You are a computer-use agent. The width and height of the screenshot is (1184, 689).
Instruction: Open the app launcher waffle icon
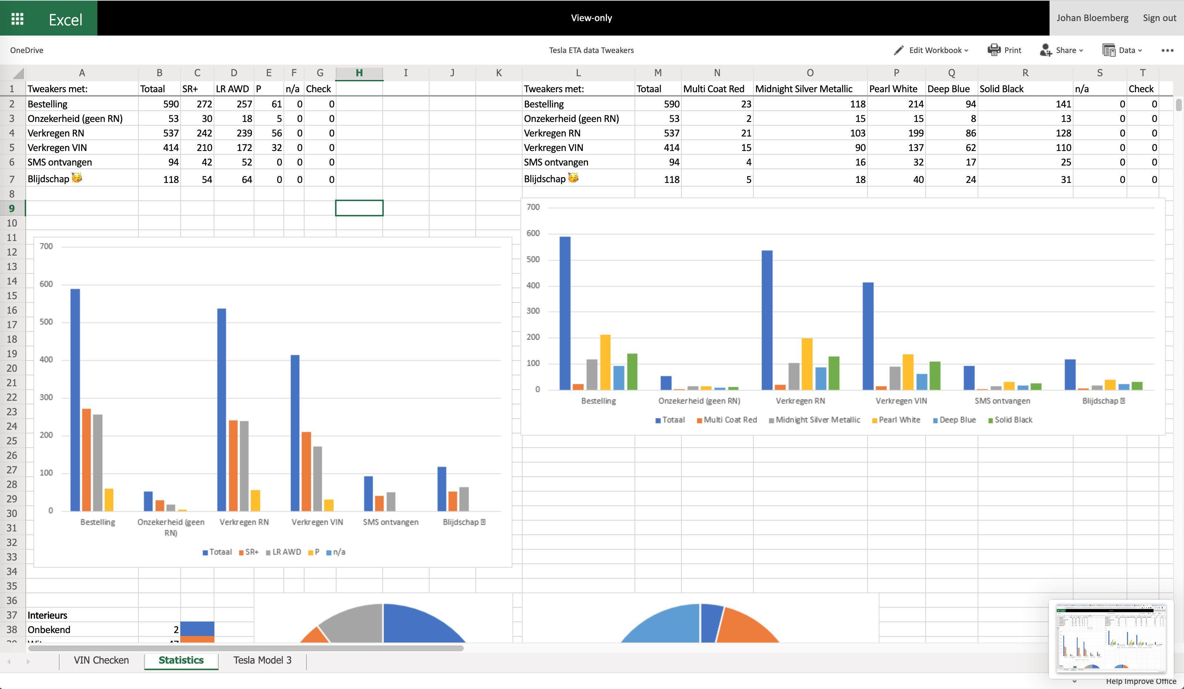pyautogui.click(x=17, y=18)
